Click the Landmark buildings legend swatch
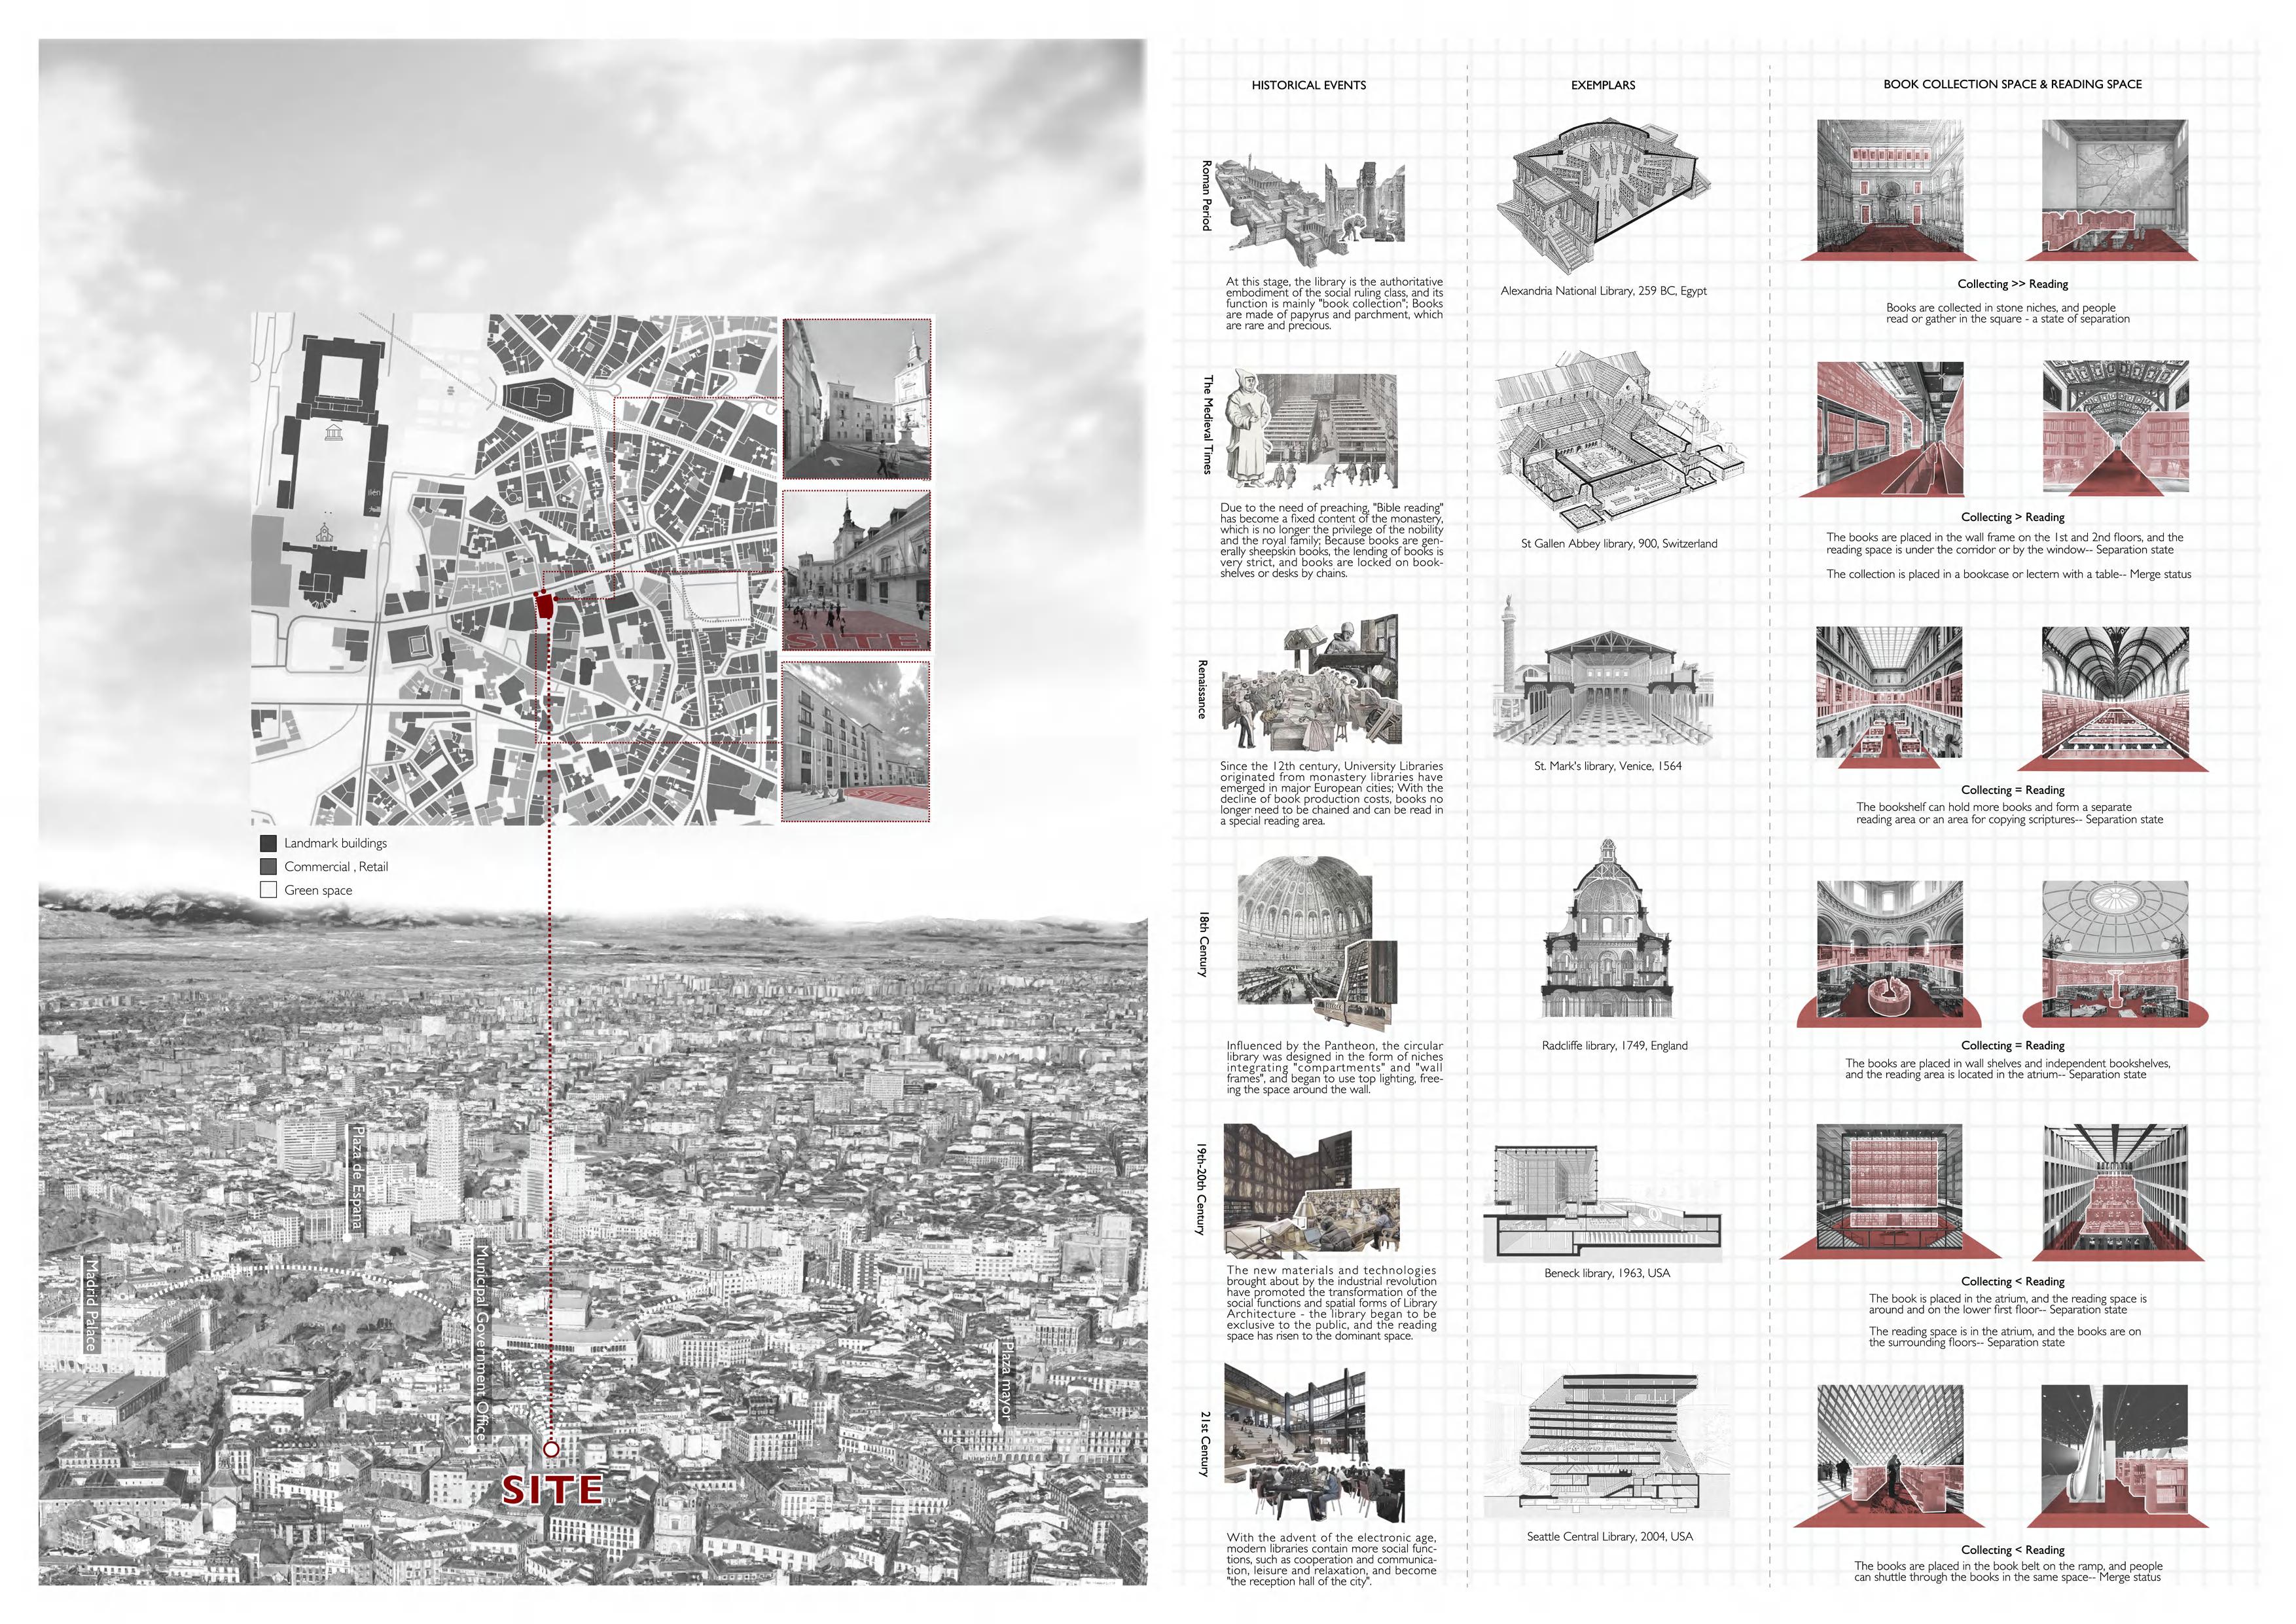Image resolution: width=2296 pixels, height=1624 pixels. click(x=268, y=843)
